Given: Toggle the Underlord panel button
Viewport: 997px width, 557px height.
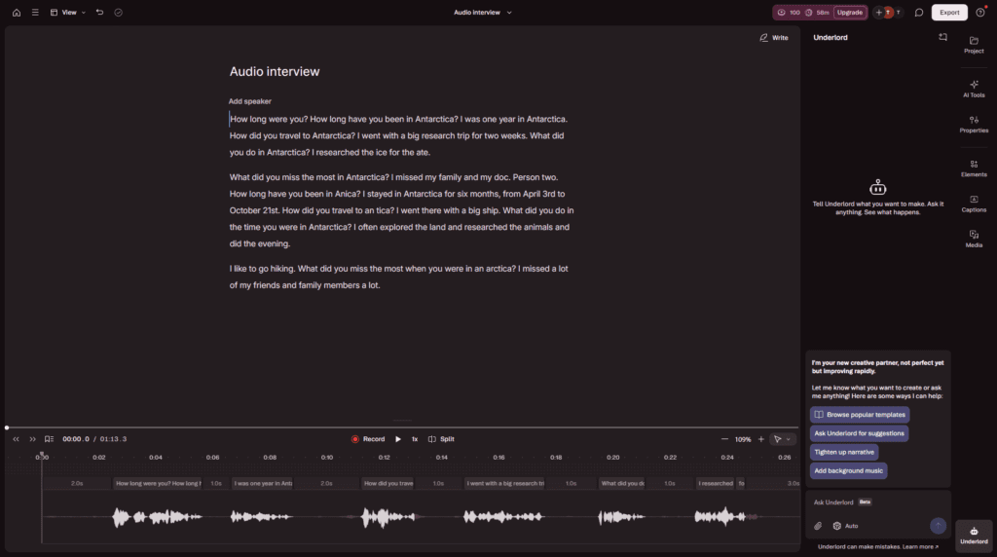Looking at the screenshot, I should (974, 536).
